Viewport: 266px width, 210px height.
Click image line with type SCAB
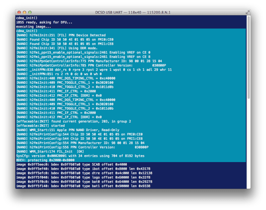(72, 164)
